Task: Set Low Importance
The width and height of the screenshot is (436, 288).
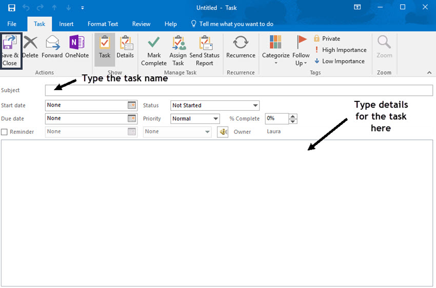Action: pos(339,61)
